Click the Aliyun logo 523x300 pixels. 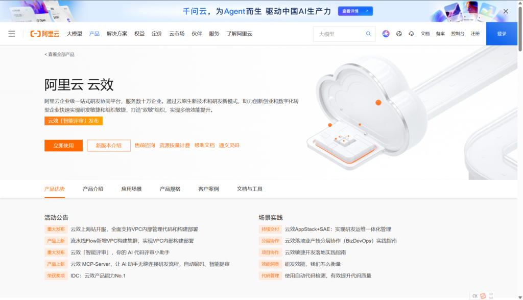pos(45,34)
